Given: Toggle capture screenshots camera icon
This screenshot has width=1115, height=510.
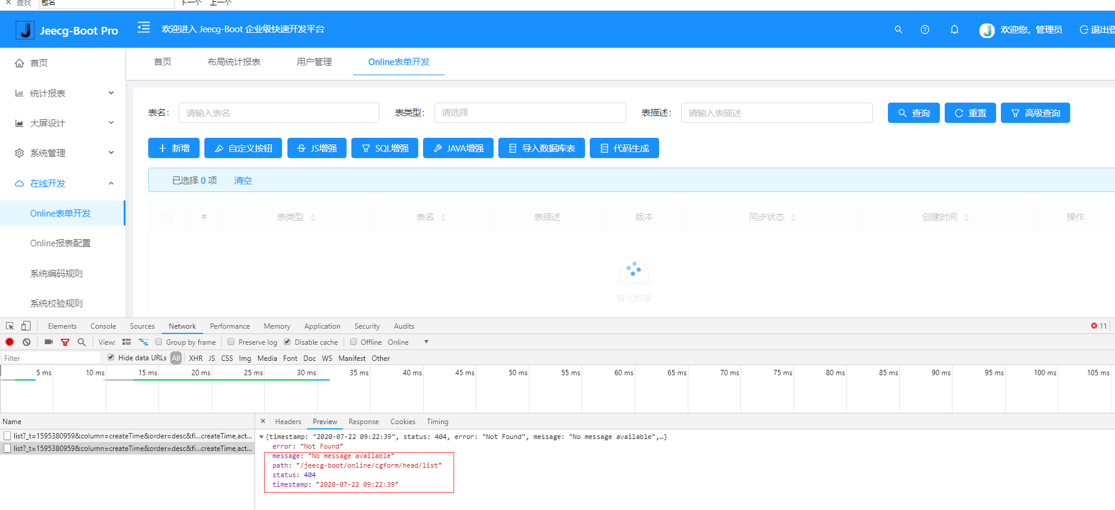Looking at the screenshot, I should tap(48, 342).
